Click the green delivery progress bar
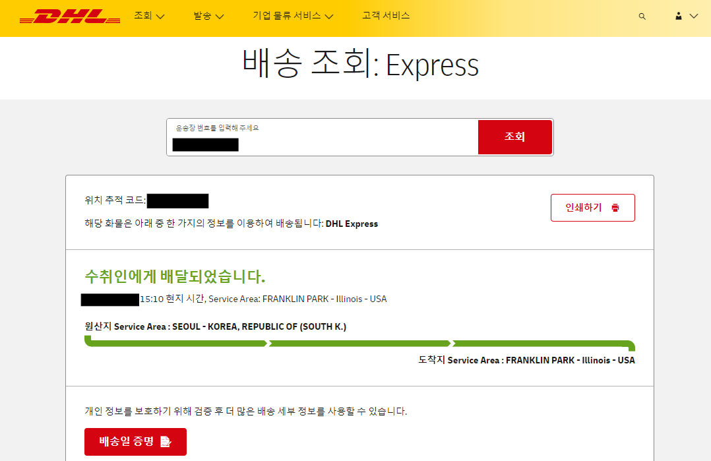 359,343
